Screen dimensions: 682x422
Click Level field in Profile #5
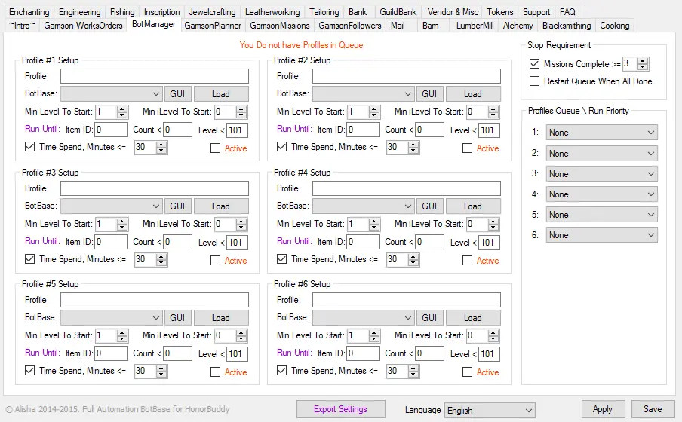click(237, 354)
